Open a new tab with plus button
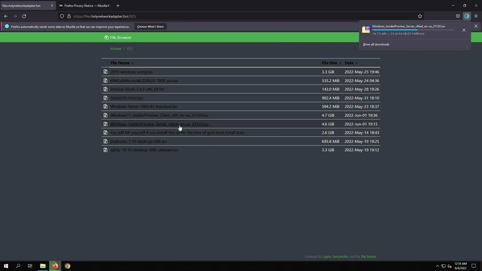Image resolution: width=482 pixels, height=271 pixels. pyautogui.click(x=118, y=6)
